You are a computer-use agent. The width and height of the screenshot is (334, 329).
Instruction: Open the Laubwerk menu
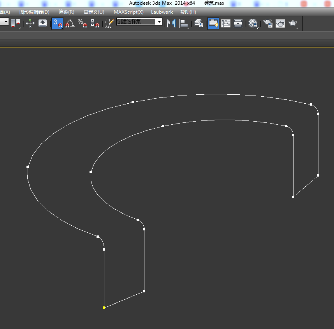pos(162,12)
